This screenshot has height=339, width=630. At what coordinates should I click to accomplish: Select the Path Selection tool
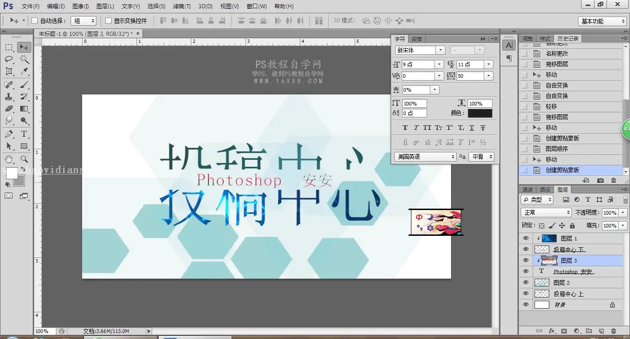click(x=9, y=146)
